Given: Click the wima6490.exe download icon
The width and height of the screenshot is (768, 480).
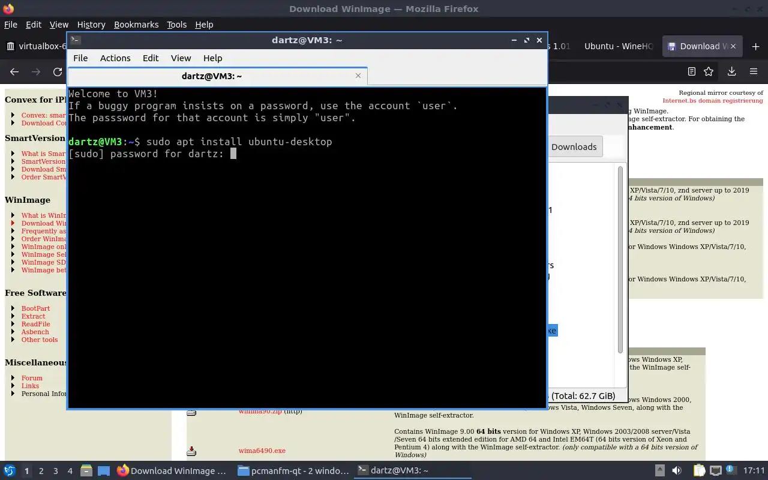Looking at the screenshot, I should (x=191, y=451).
